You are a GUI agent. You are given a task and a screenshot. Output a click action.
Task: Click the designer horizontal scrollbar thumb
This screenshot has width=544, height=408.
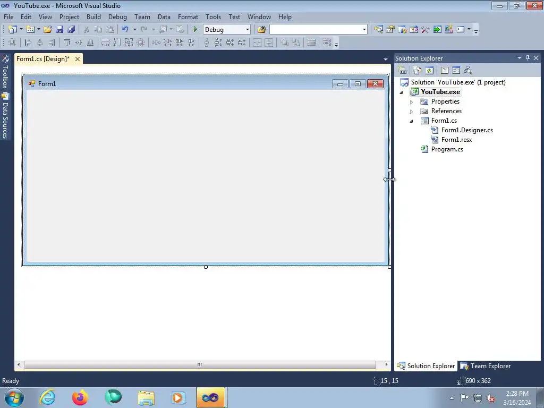coord(200,364)
